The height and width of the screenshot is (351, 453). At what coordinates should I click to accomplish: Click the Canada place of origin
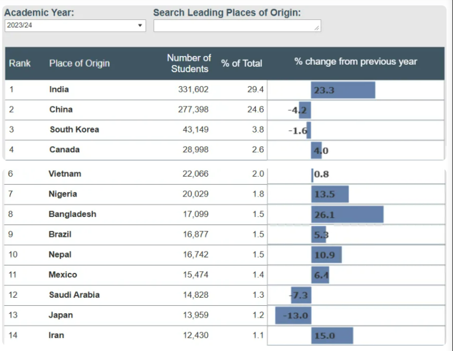(x=65, y=150)
